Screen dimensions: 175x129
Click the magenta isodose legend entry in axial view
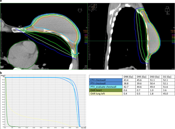tap(86, 35)
